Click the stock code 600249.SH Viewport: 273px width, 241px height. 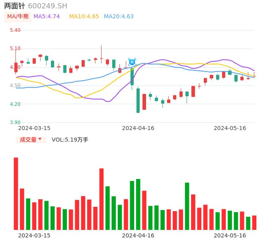tap(47, 6)
